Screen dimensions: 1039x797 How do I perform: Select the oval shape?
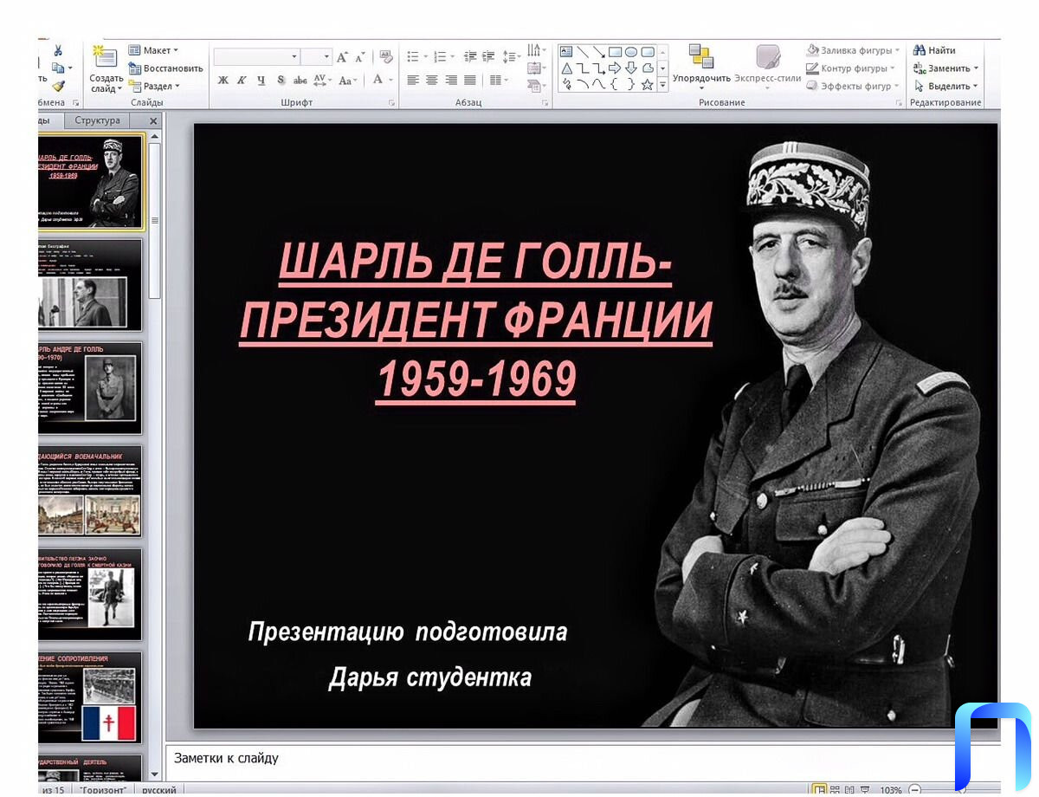[631, 52]
